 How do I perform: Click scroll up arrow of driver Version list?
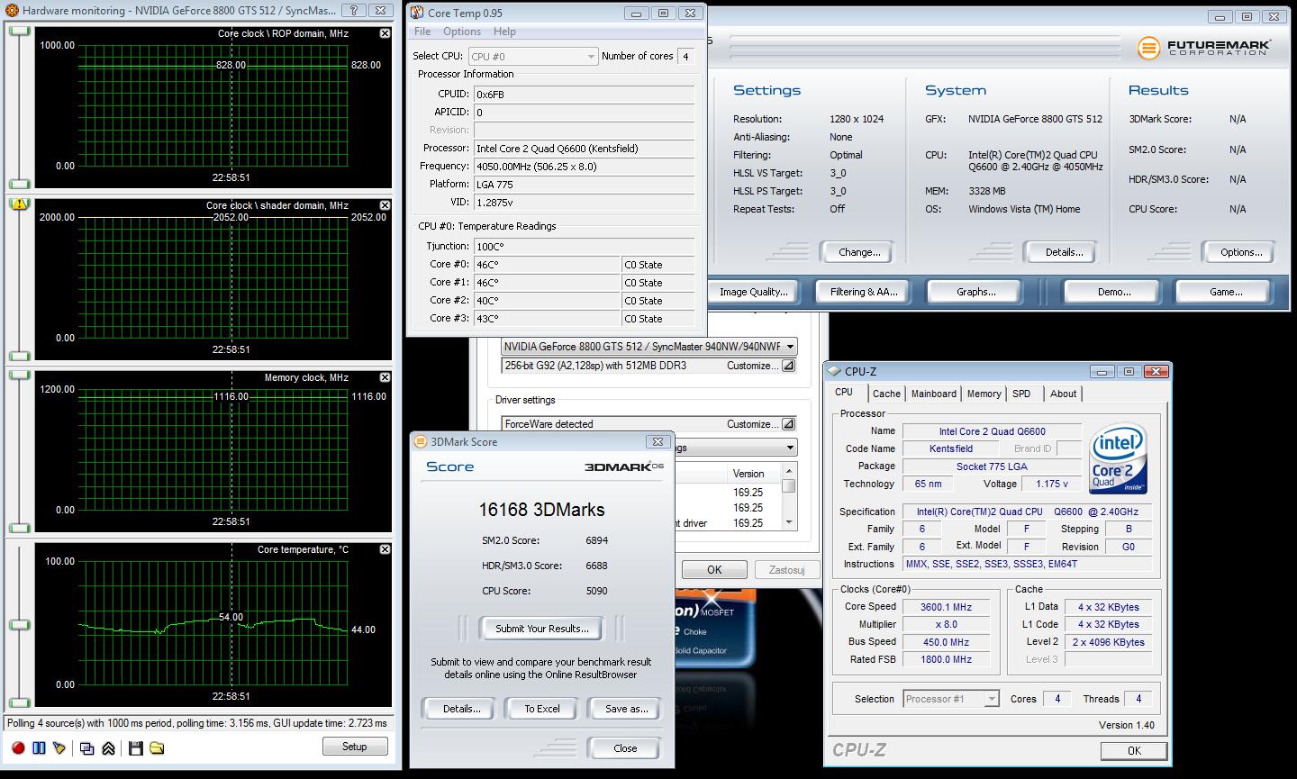pyautogui.click(x=789, y=472)
